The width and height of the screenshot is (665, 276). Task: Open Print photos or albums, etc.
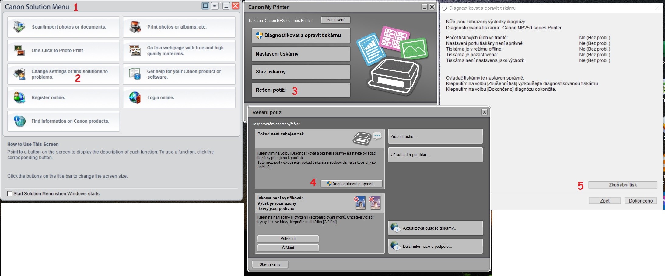[179, 27]
